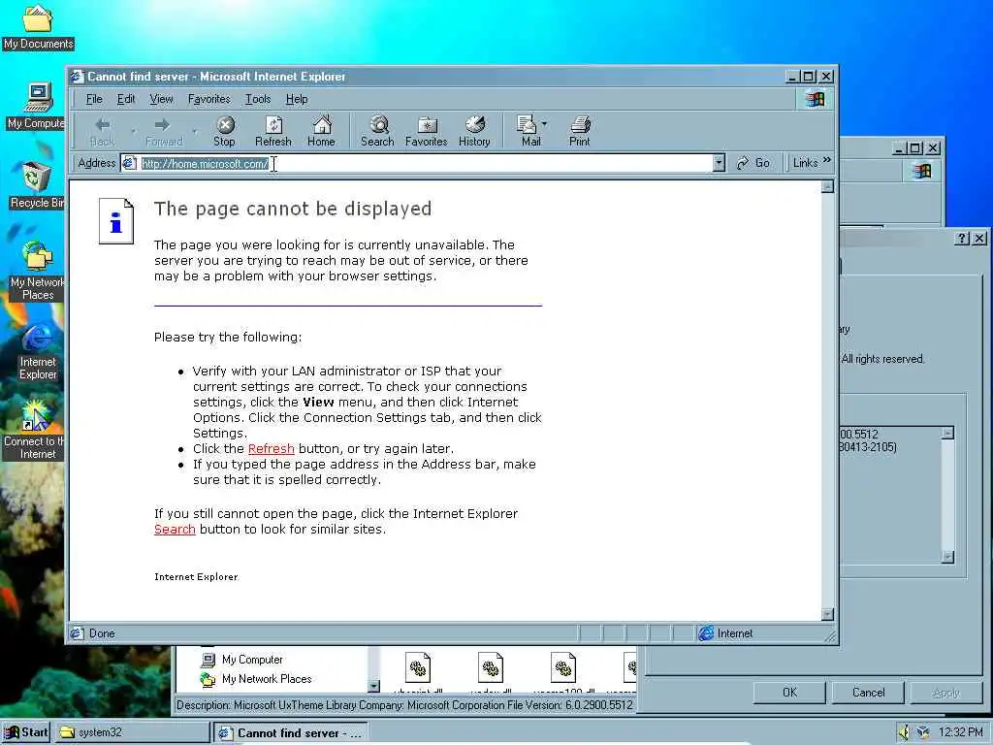
Task: Click the tray icon beside the clock
Action: tap(923, 732)
